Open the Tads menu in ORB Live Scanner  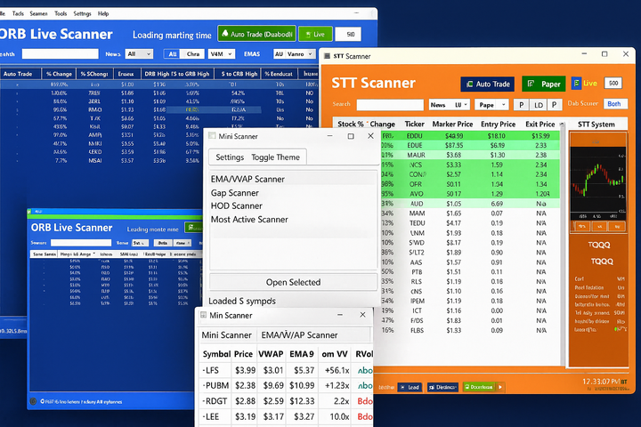(18, 13)
